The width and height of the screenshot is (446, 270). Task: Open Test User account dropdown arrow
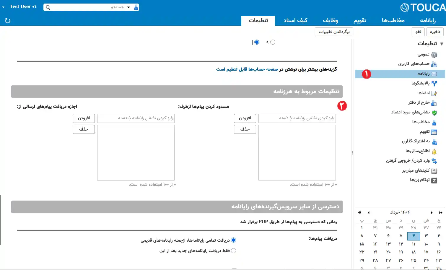[3, 7]
